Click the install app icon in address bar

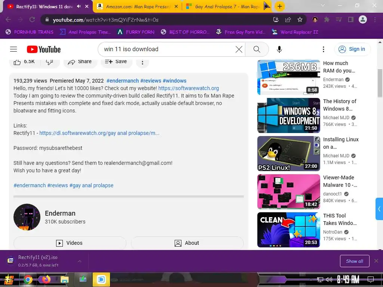pos(276,19)
